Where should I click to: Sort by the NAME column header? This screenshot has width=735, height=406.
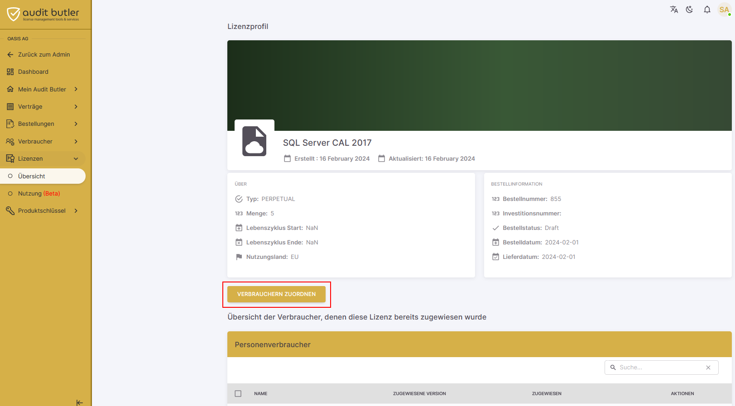tap(261, 394)
